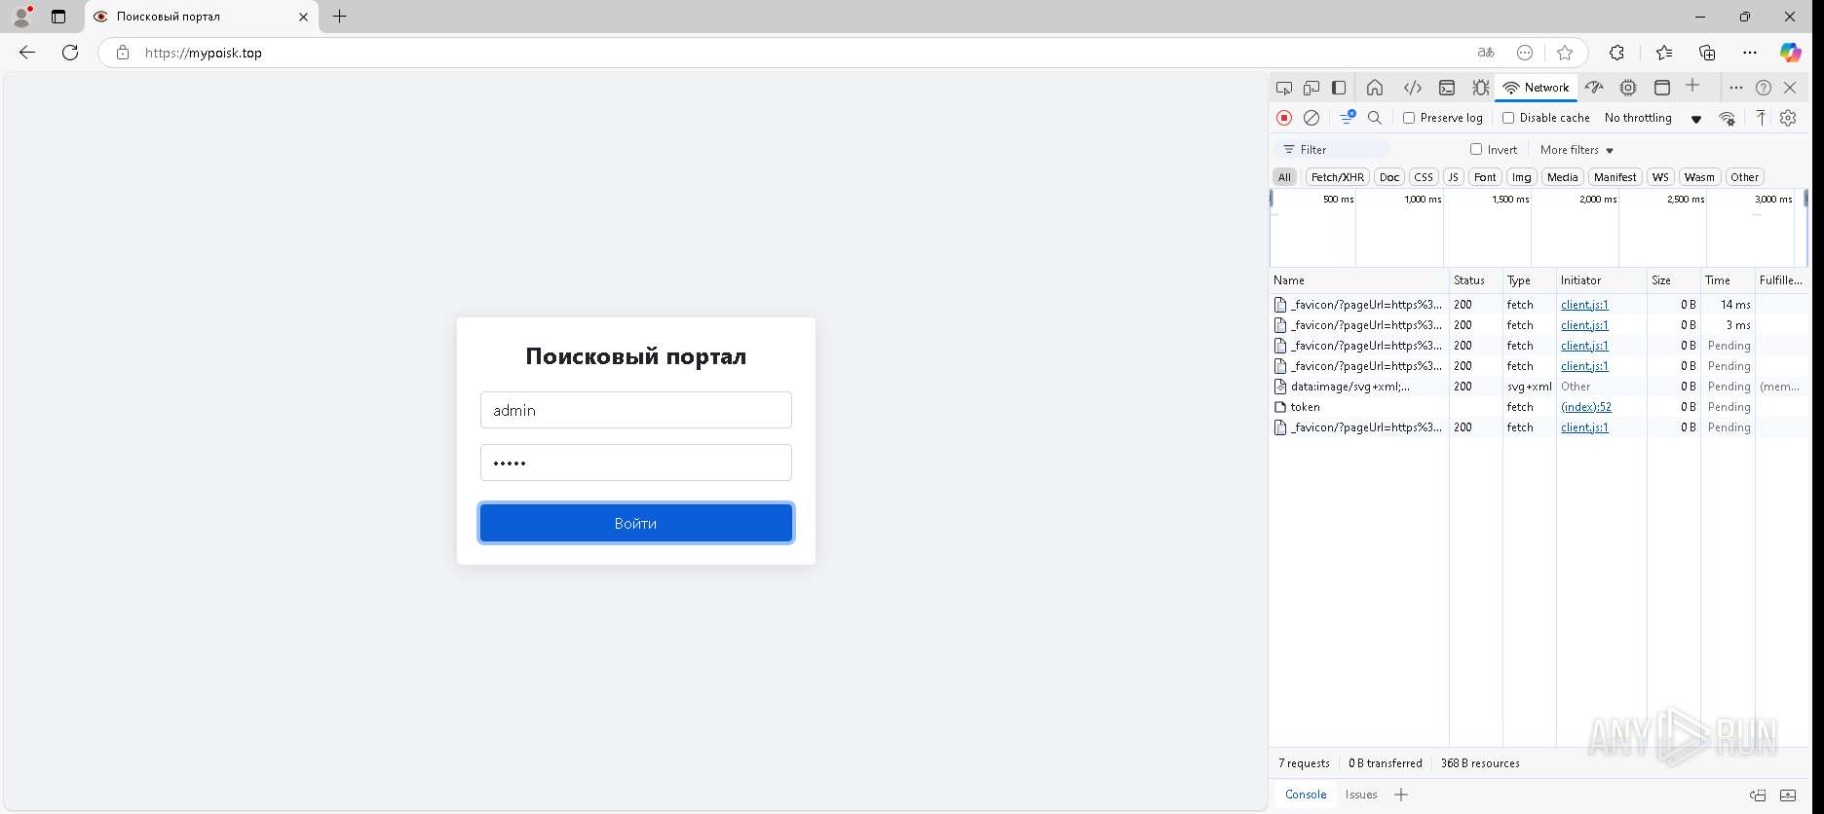Open DevTools help question mark

pyautogui.click(x=1764, y=88)
